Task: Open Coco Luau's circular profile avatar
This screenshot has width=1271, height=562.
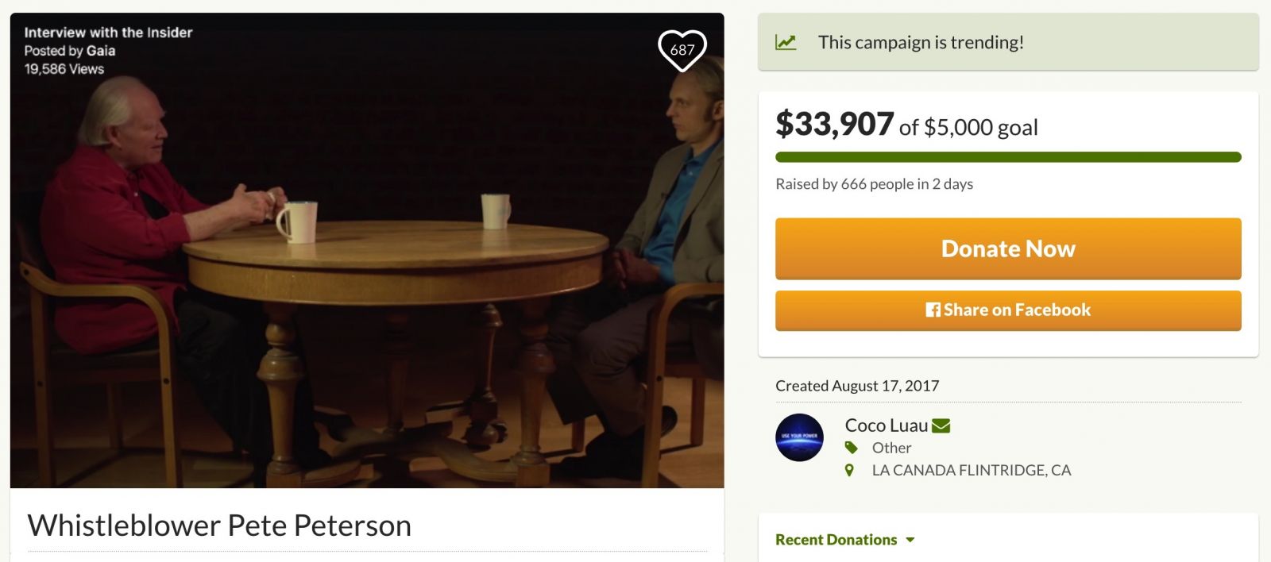Action: [x=799, y=437]
